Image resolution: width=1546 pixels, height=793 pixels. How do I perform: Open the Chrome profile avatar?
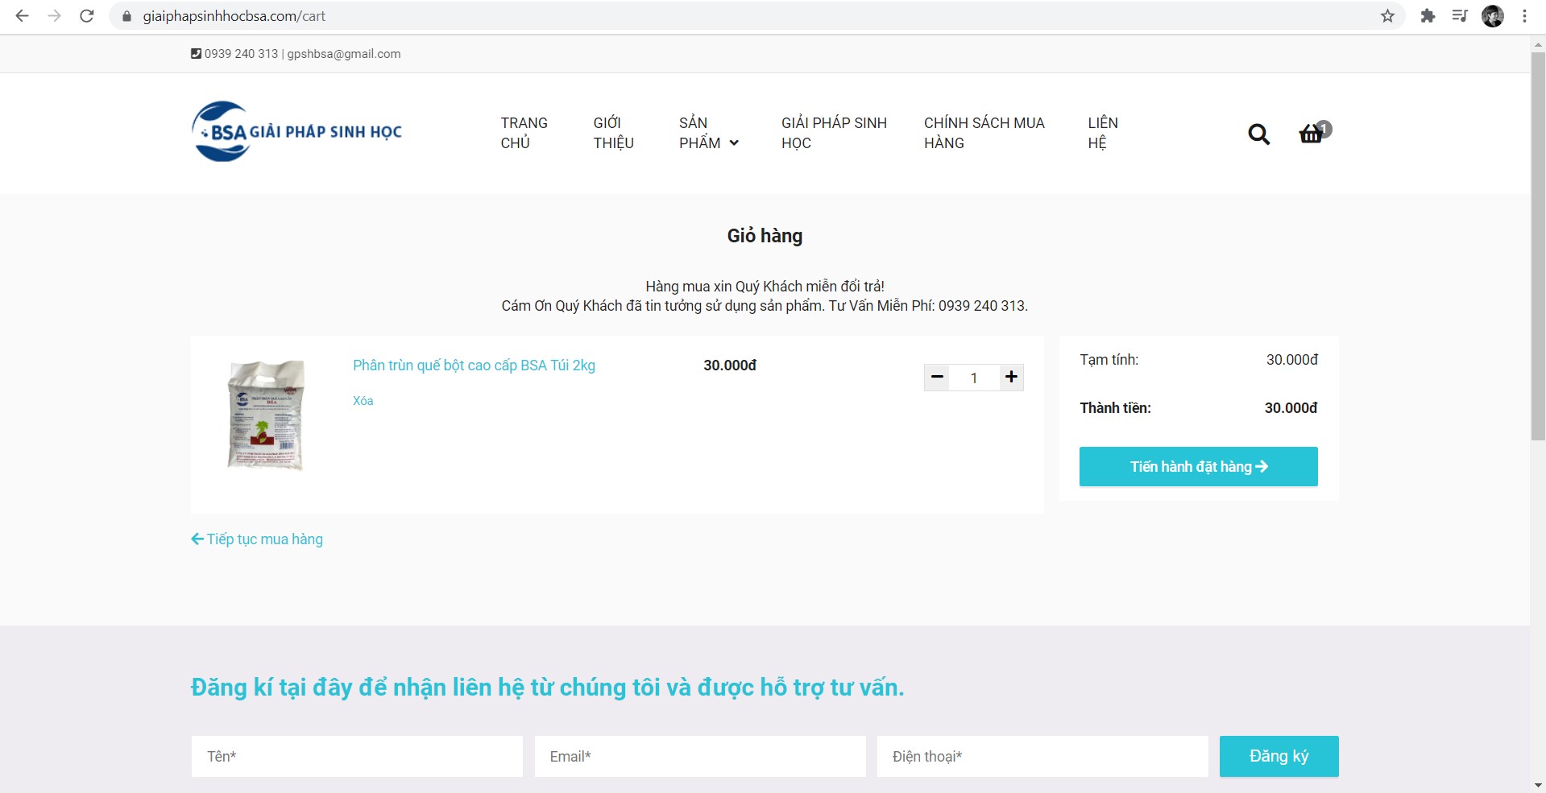(1492, 16)
